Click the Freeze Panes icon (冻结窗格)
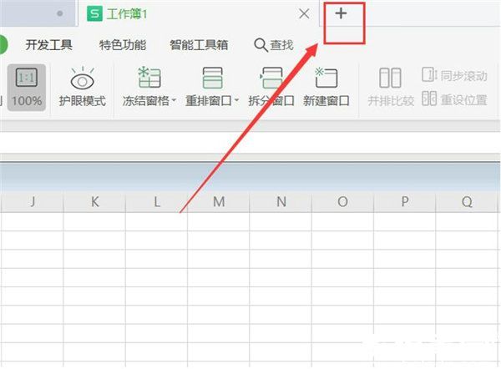This screenshot has height=369, width=501. [149, 78]
